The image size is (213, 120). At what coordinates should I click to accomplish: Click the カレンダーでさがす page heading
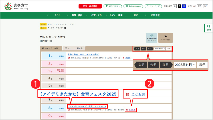[x=53, y=37]
